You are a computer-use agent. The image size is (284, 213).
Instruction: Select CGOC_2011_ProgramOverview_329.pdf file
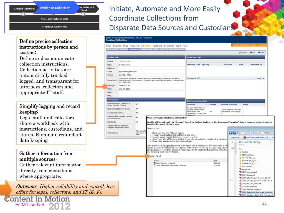(x=255, y=178)
